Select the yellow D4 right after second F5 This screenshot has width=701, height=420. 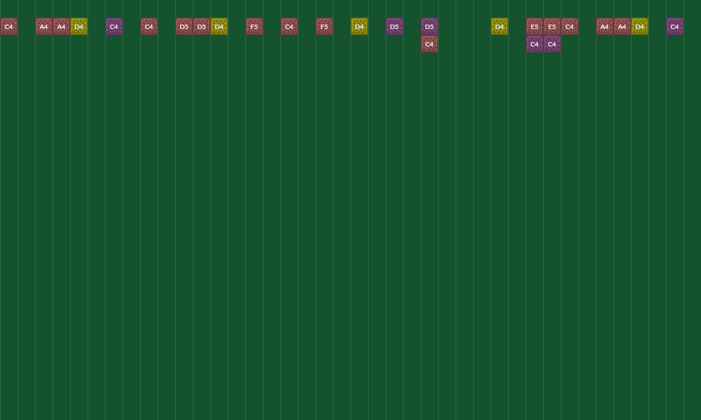point(359,26)
